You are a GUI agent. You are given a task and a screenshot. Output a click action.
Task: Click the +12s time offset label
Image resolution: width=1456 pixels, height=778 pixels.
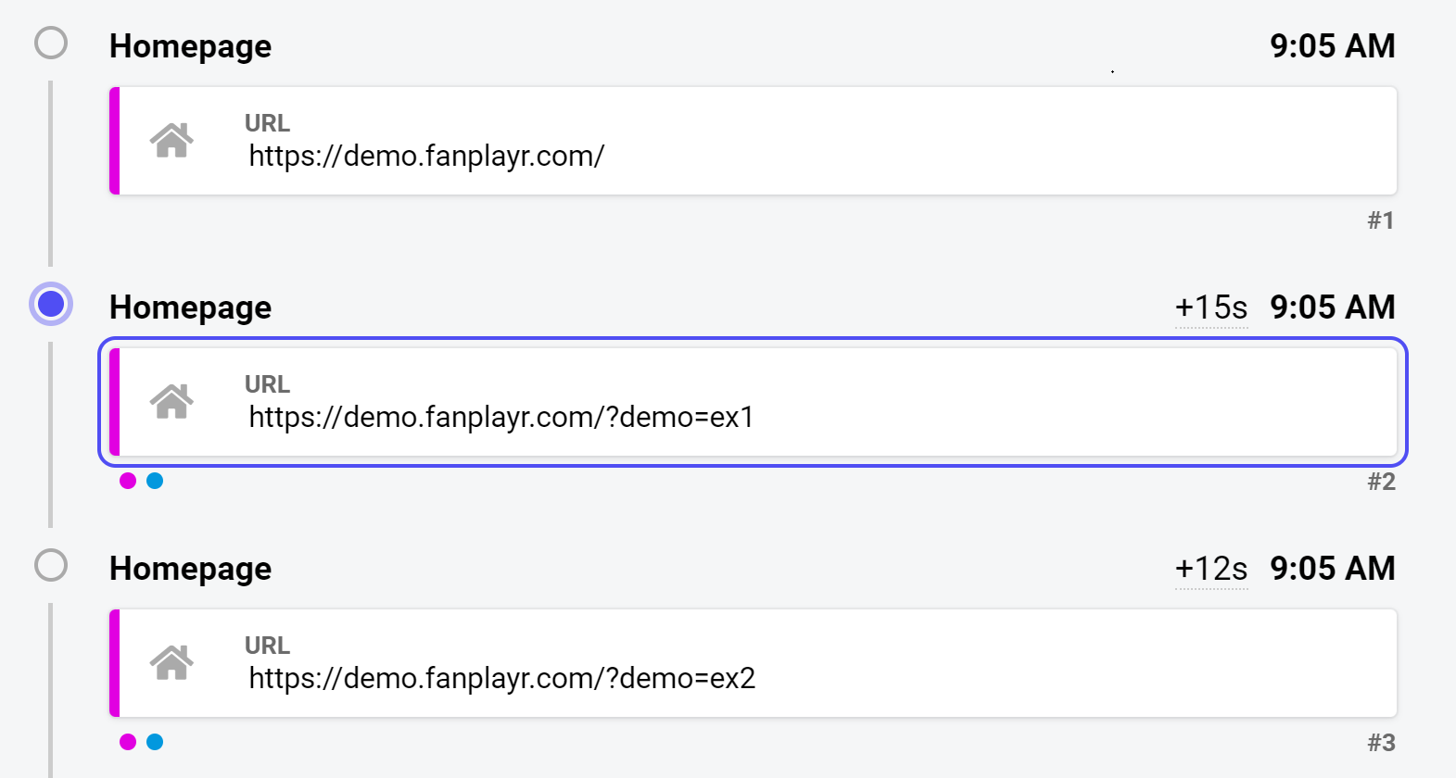[1211, 569]
